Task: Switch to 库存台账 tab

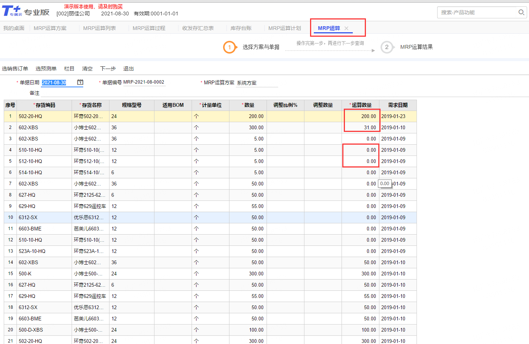Action: 241,28
